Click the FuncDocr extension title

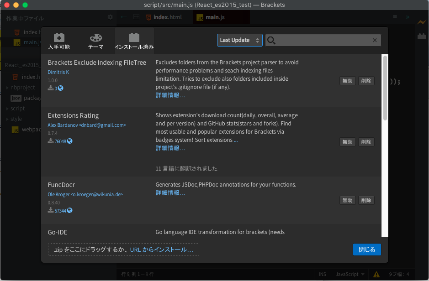[61, 185]
